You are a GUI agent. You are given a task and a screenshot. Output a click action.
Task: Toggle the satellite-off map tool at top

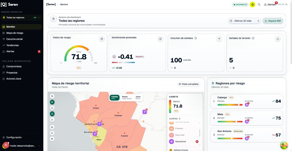click(52, 96)
